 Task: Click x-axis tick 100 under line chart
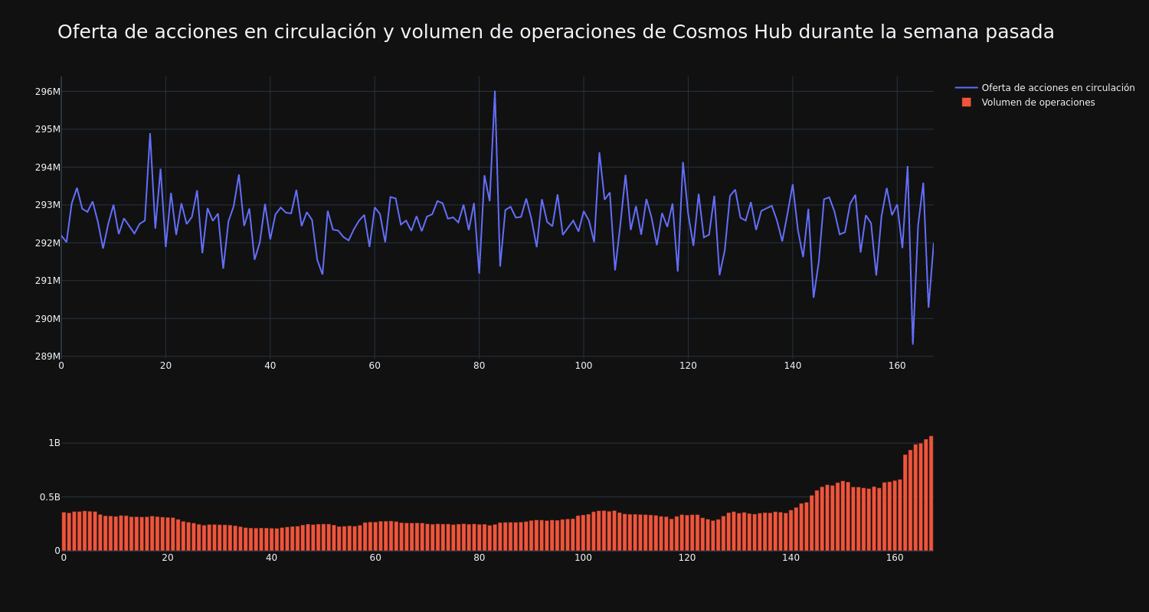(x=584, y=366)
